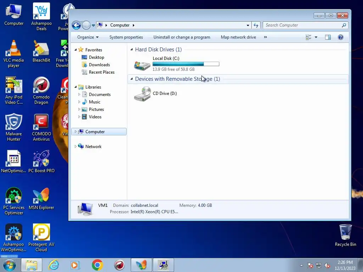Open the Organize dropdown menu
Image resolution: width=363 pixels, height=272 pixels.
(88, 37)
